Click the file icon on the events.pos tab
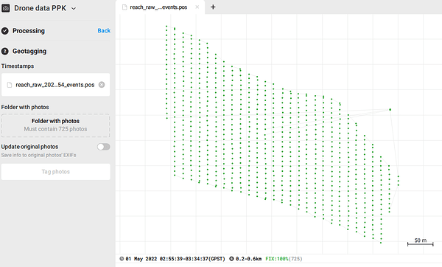This screenshot has height=267, width=442. pos(124,7)
